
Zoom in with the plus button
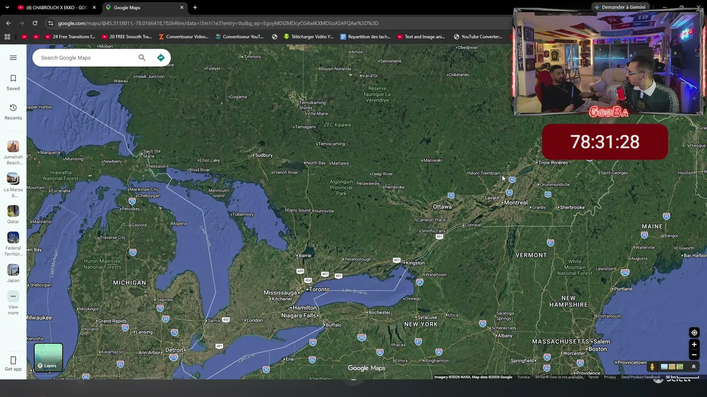point(694,345)
